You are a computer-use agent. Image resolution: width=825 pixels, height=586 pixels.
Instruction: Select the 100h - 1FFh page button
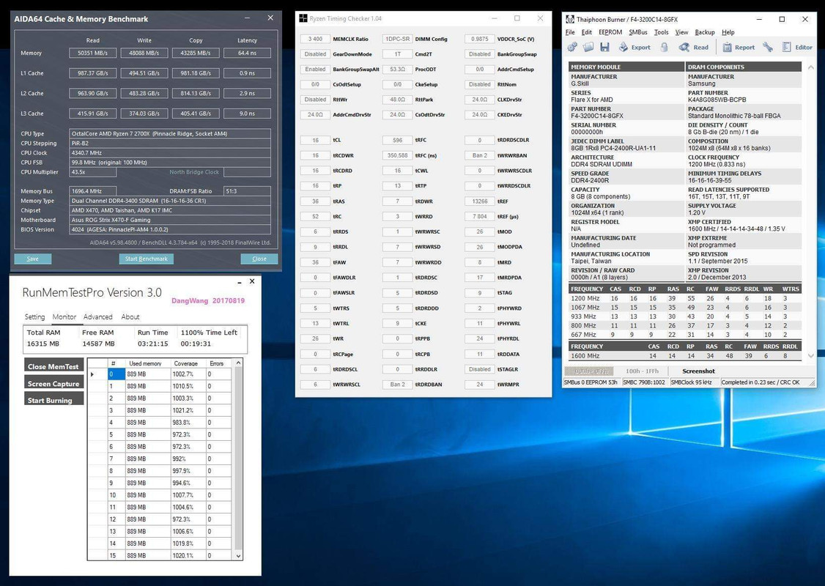tap(642, 371)
